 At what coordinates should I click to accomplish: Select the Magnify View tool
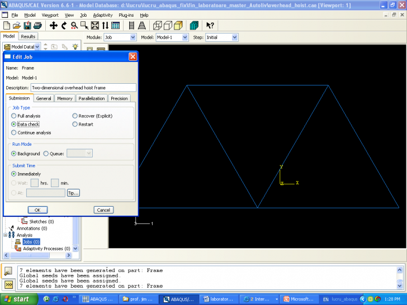pos(74,26)
